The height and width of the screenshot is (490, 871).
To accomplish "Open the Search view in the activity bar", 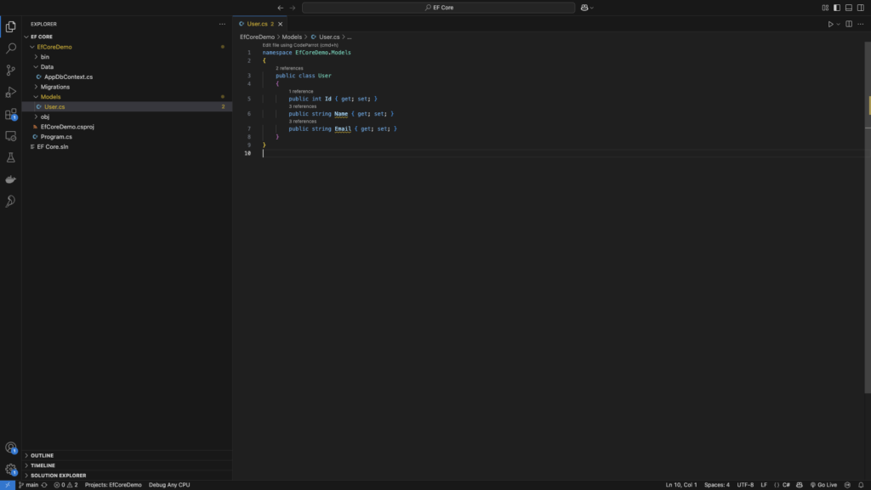I will pyautogui.click(x=10, y=48).
